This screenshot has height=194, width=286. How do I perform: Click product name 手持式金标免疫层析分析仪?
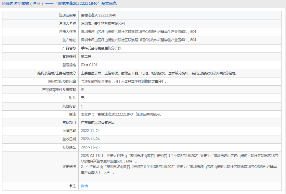click(x=101, y=48)
